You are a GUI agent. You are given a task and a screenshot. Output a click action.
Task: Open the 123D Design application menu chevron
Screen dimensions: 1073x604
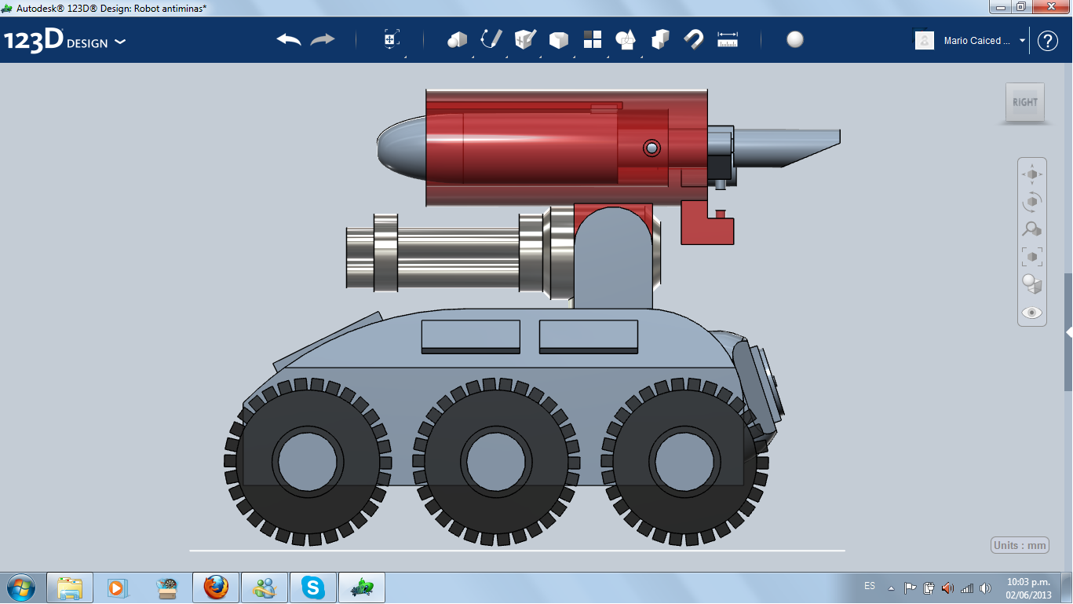click(120, 42)
